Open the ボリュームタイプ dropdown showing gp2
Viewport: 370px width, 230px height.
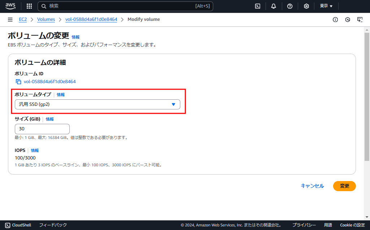click(98, 104)
